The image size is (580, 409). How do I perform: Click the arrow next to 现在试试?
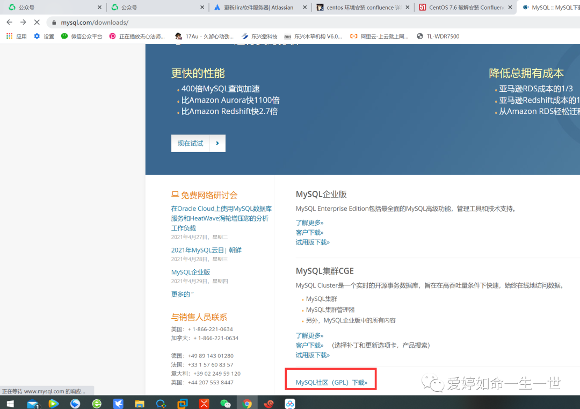218,143
